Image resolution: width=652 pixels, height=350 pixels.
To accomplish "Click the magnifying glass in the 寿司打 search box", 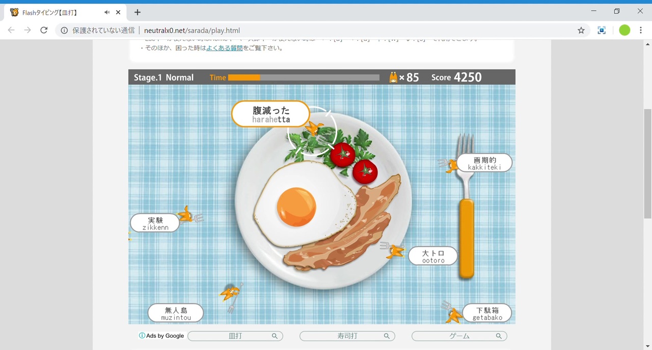I will point(387,336).
